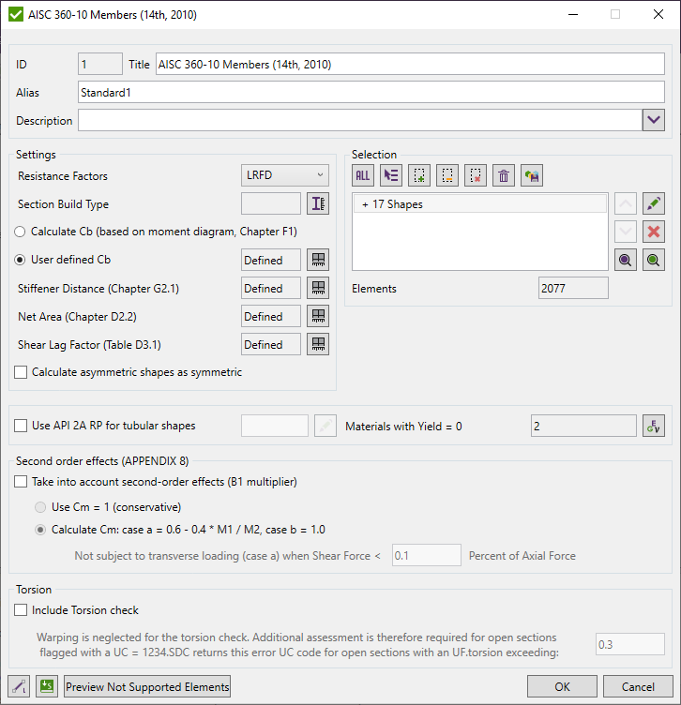The height and width of the screenshot is (705, 681).
Task: Open the Section Build Type icon button
Action: [x=318, y=203]
